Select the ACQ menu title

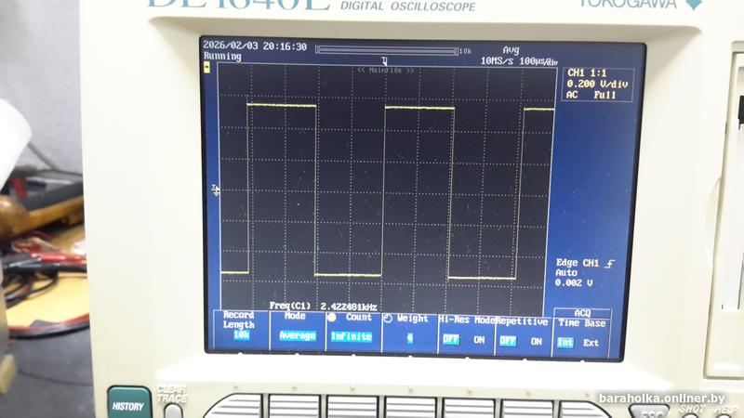[x=582, y=313]
